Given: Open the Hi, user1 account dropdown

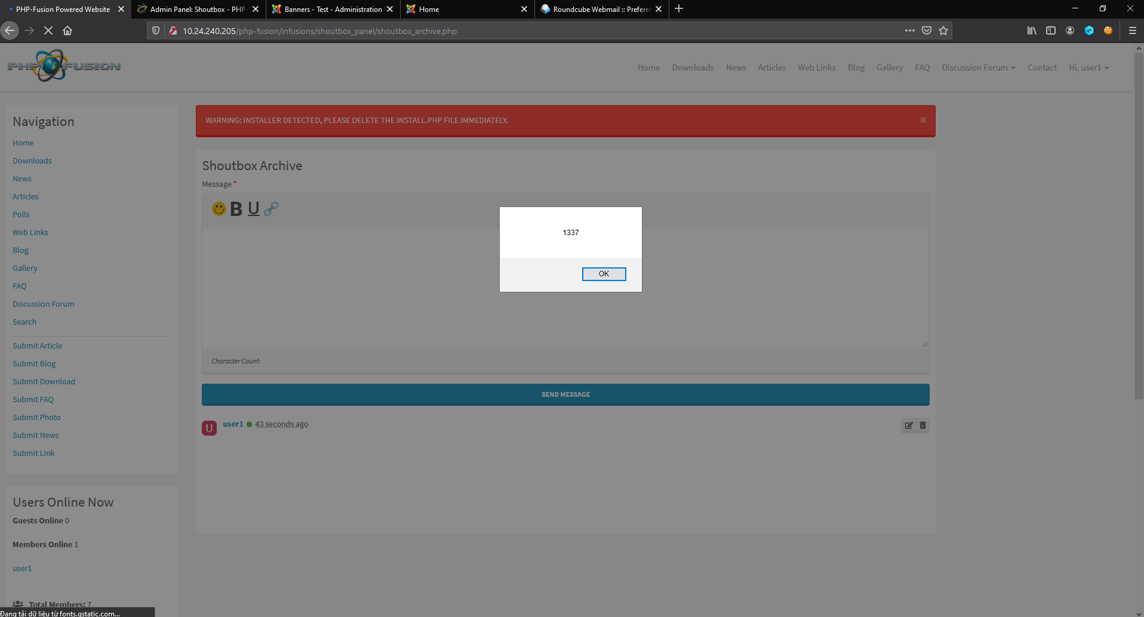Looking at the screenshot, I should click(x=1088, y=67).
